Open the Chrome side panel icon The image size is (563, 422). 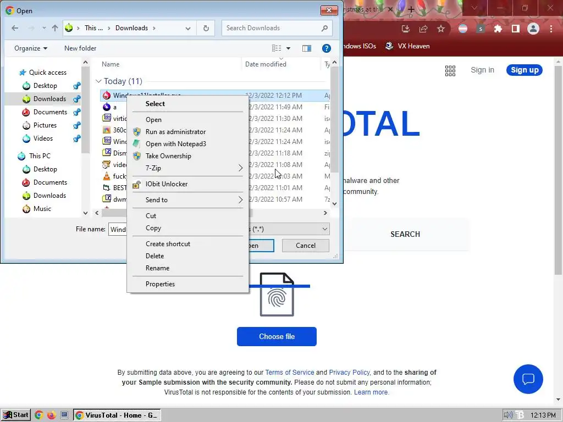point(516,29)
